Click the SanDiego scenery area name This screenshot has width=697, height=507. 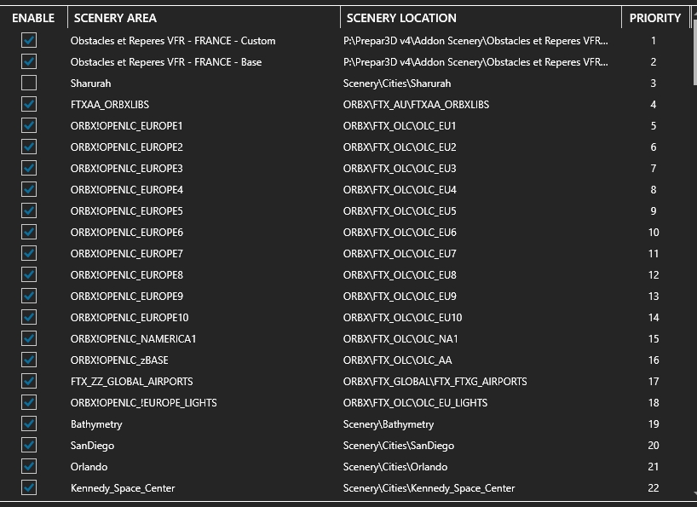[93, 446]
